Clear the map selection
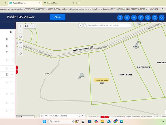 click(34, 26)
